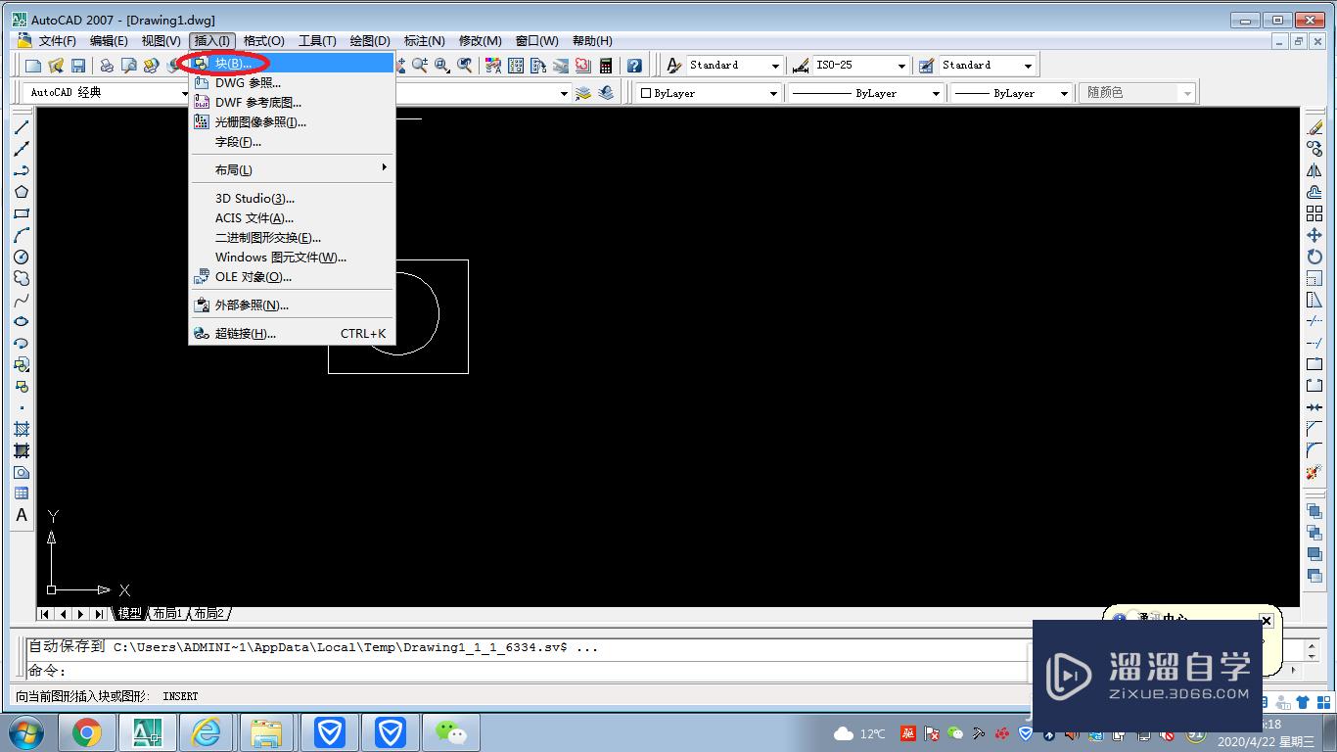Image resolution: width=1337 pixels, height=752 pixels.
Task: Choose 超链接(H)... menu entry
Action: coord(292,333)
